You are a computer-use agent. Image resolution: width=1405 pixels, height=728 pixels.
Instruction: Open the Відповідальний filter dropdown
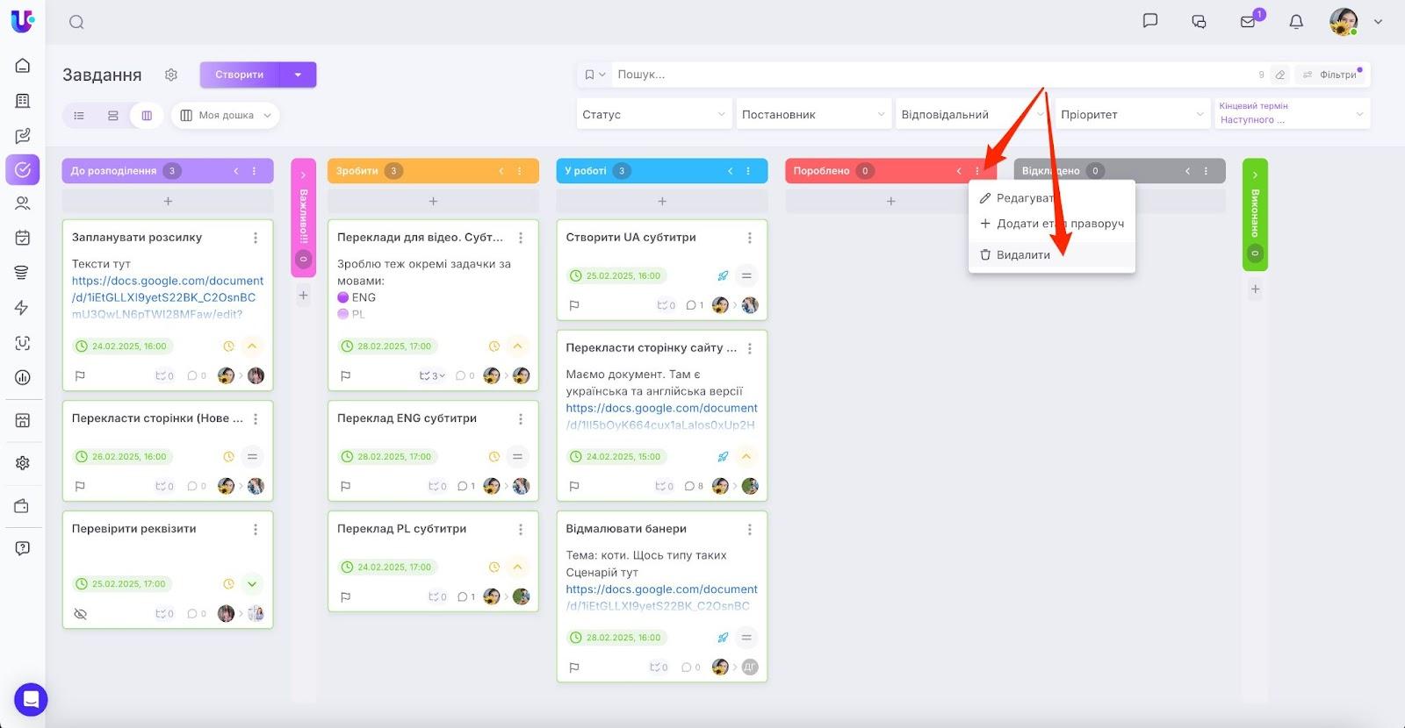pyautogui.click(x=973, y=114)
